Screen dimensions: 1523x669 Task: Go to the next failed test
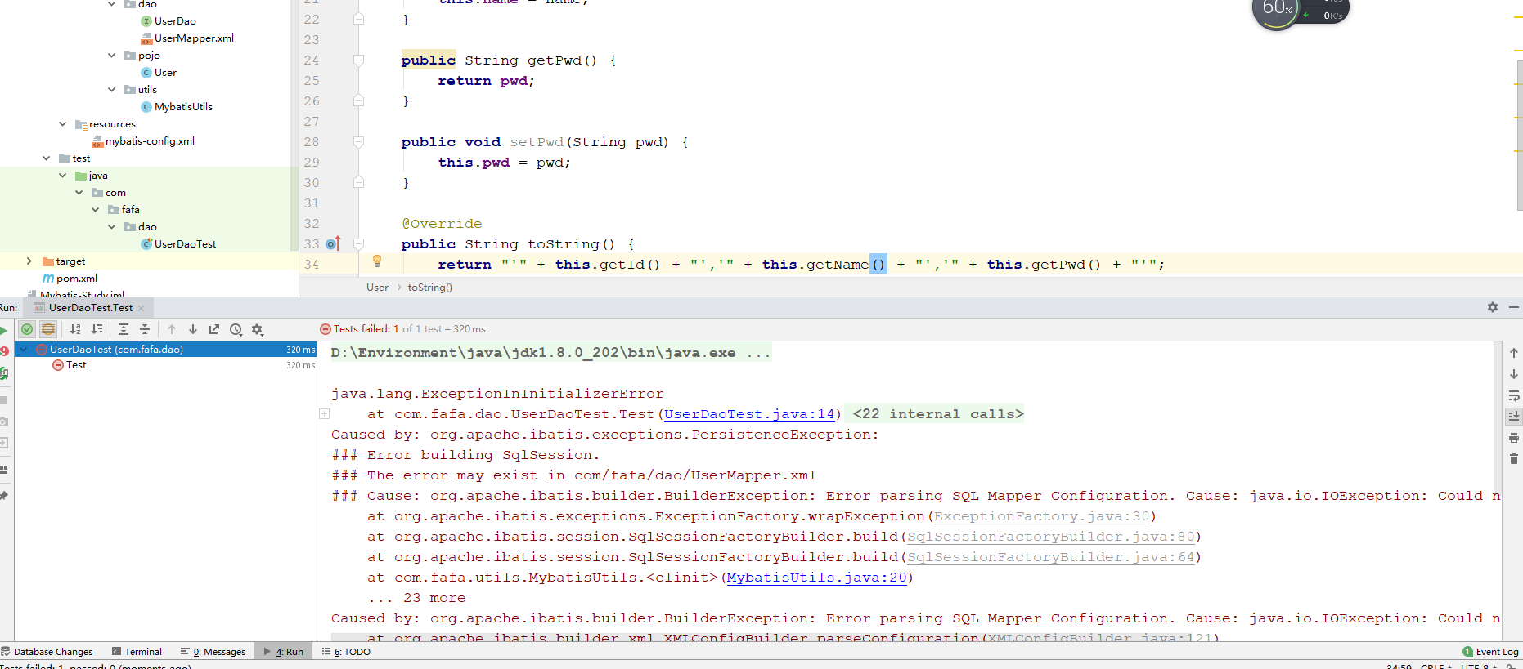[x=193, y=329]
